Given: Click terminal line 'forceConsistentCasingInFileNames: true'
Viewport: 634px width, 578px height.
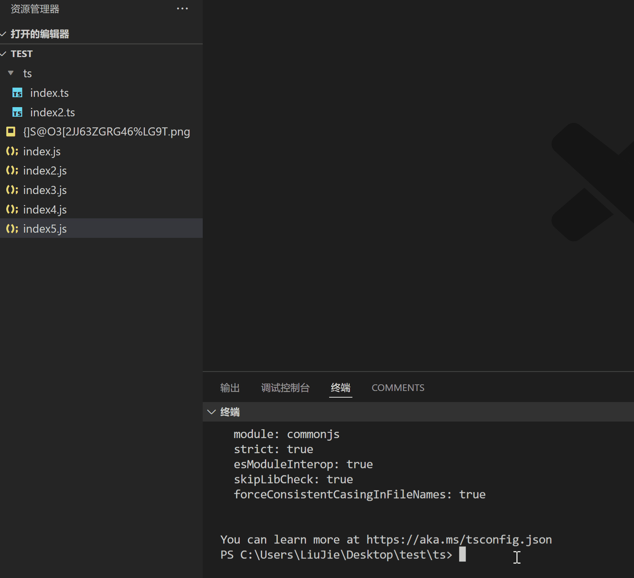Looking at the screenshot, I should [359, 494].
